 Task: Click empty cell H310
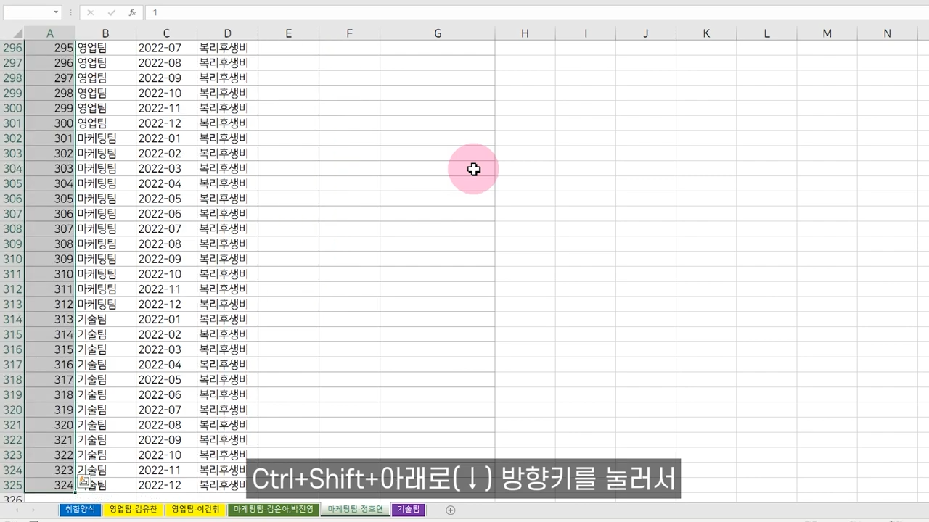click(x=525, y=259)
